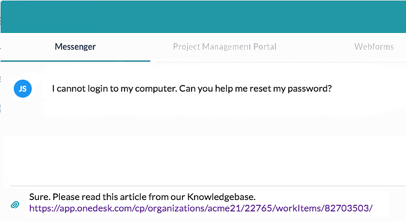Click the active underline beneath Messenger
The width and height of the screenshot is (406, 221).
pos(75,61)
